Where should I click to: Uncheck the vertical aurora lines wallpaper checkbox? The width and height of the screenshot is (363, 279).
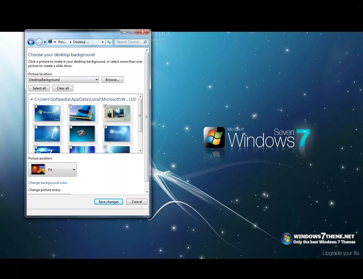(x=70, y=147)
